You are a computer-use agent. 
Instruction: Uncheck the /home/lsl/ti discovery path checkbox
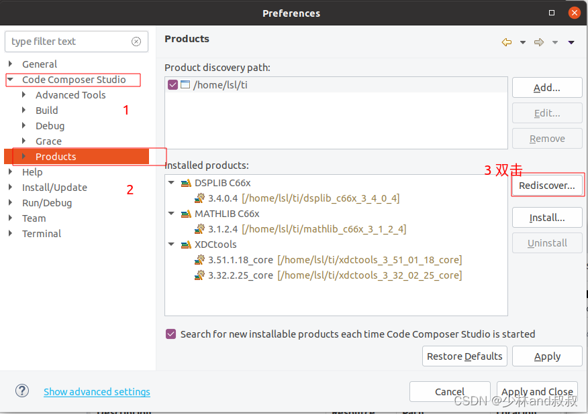click(173, 84)
